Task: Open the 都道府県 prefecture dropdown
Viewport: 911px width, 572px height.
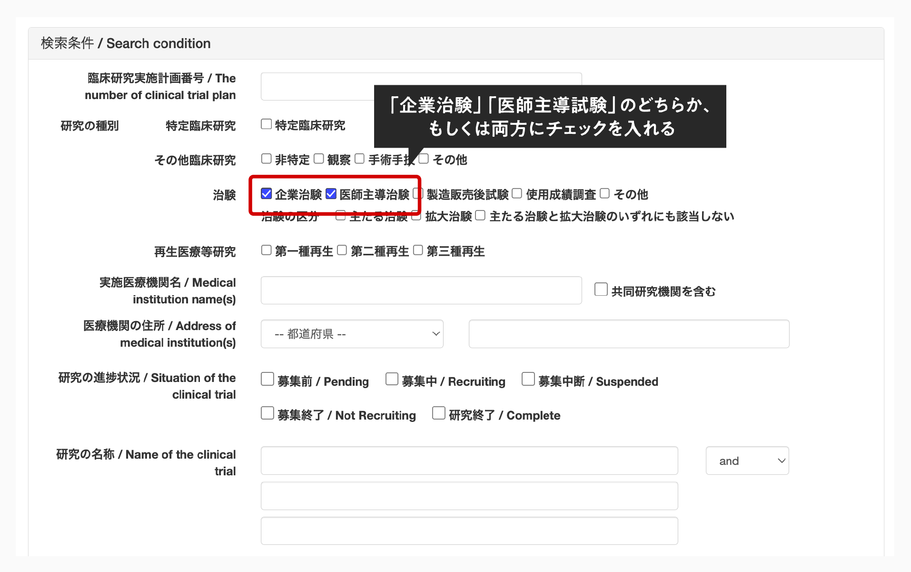Action: [x=352, y=334]
